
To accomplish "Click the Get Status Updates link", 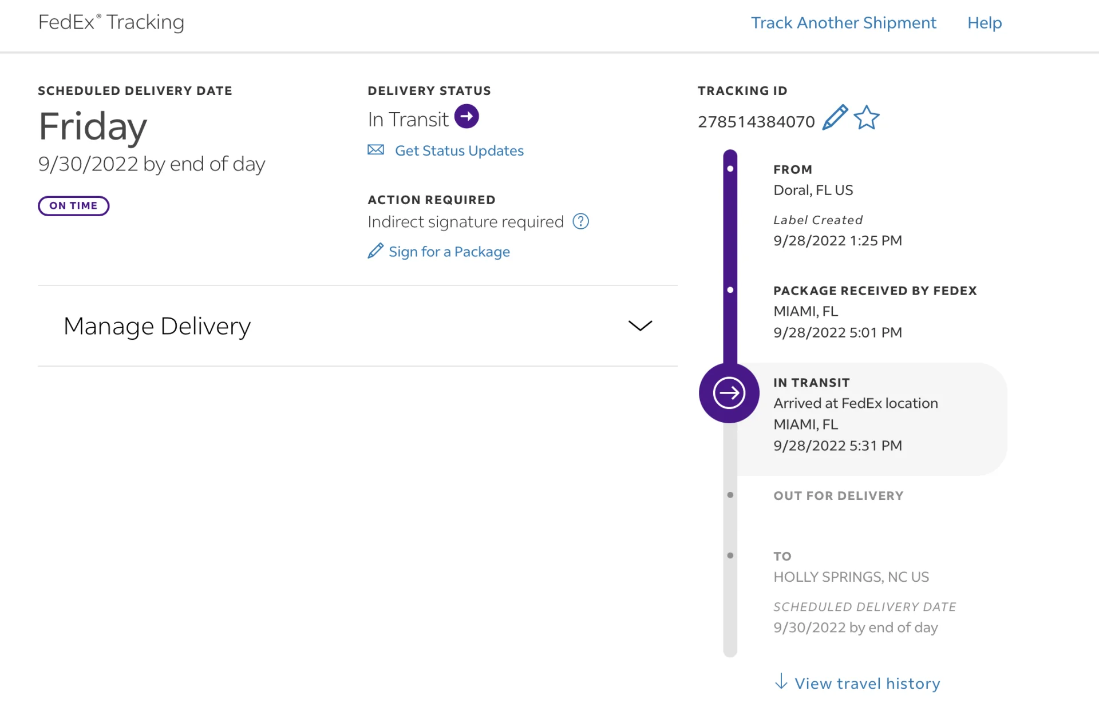I will pos(459,150).
